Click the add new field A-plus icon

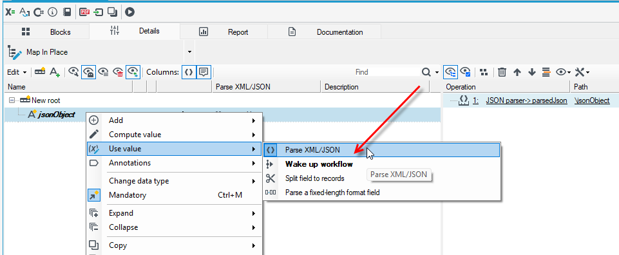click(55, 72)
